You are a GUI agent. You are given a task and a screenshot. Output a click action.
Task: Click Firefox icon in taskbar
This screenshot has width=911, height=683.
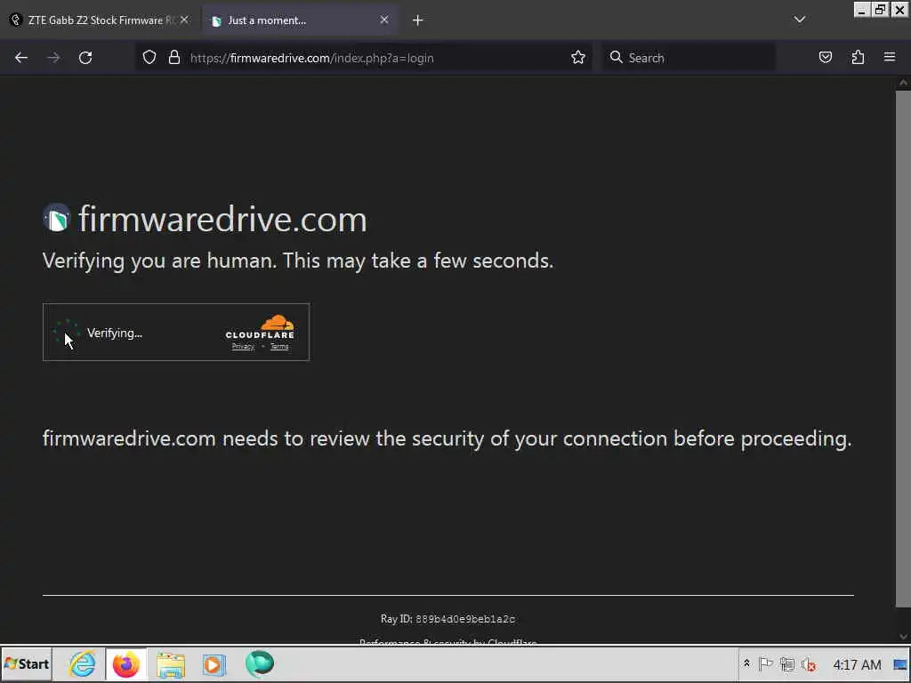point(126,664)
